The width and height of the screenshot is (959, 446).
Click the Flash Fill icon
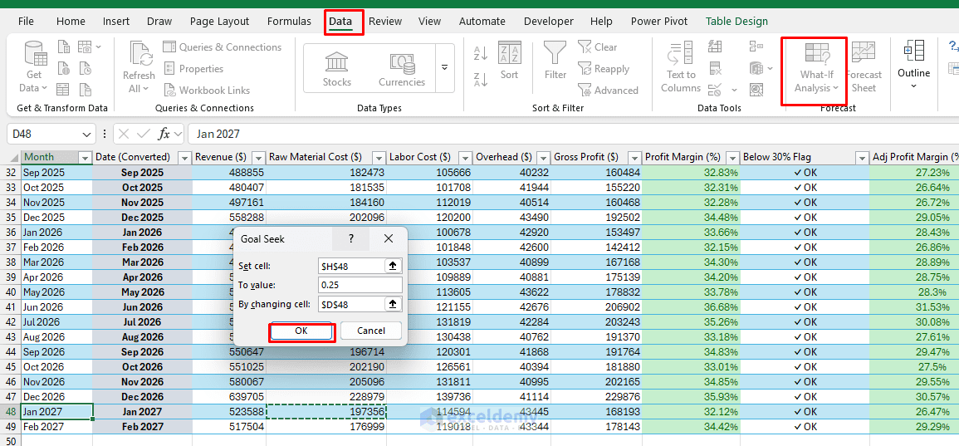[715, 47]
